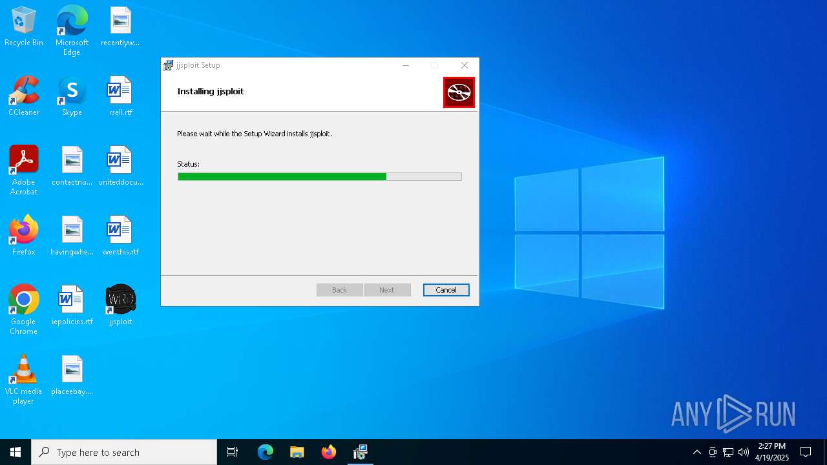Click the 'jjsploit Setup' title bar text

coord(198,65)
